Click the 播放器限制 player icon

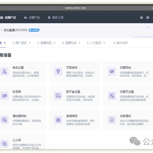(4, 120)
